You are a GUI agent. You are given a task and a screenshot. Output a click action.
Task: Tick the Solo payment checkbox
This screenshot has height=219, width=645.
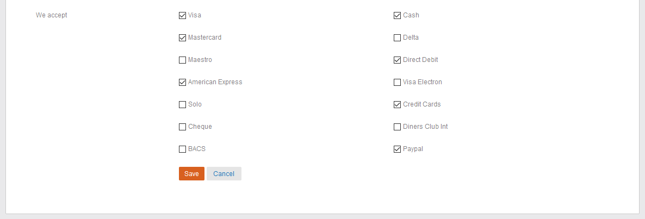pyautogui.click(x=182, y=105)
